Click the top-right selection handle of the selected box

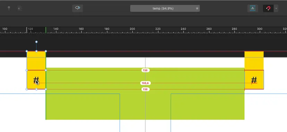[x=46, y=51]
